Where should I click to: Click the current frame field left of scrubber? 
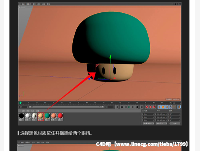[x=24, y=107]
